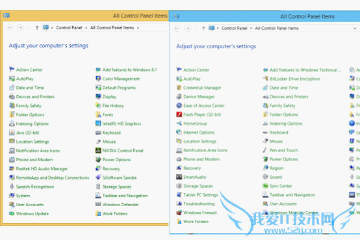Open Family Safety icon in left window
Screen dimensions: 360x240
[x=12, y=105]
